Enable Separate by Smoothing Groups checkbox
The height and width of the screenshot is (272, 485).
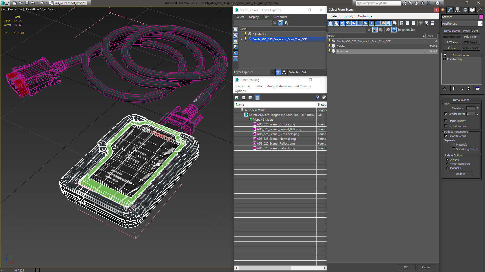(x=453, y=149)
